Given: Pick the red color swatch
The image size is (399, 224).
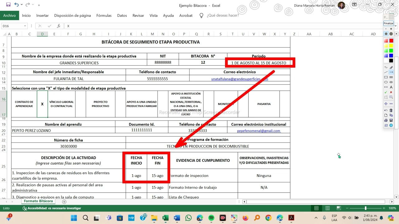Looking at the screenshot, I should point(391,41).
